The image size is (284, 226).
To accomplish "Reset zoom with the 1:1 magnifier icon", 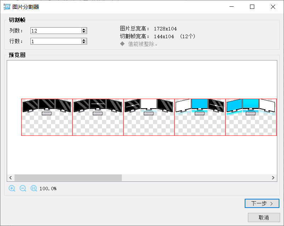I will point(34,189).
